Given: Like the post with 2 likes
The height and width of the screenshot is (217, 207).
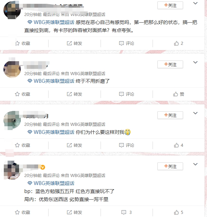Looking at the screenshot, I should click(x=179, y=43).
